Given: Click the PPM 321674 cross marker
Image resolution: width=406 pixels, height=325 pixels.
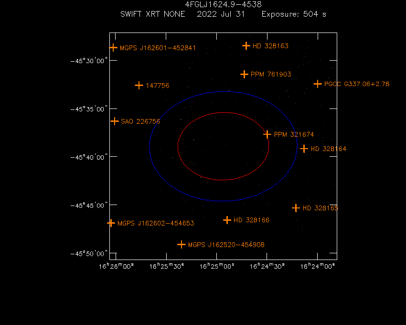Looking at the screenshot, I should coord(267,134).
